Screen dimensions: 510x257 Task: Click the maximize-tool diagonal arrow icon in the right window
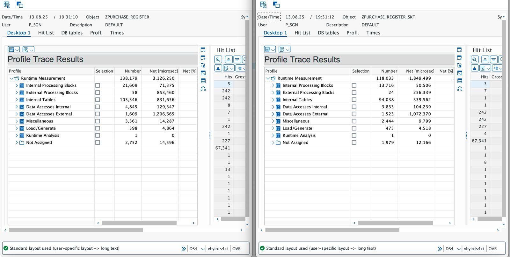(x=459, y=73)
